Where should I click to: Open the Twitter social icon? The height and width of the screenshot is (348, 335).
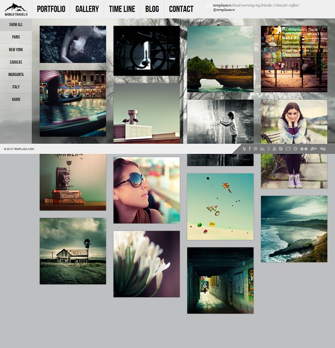coord(244,149)
